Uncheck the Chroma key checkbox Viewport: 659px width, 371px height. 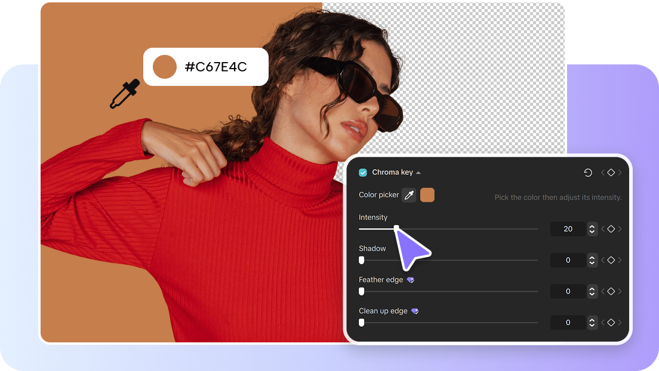coord(363,172)
